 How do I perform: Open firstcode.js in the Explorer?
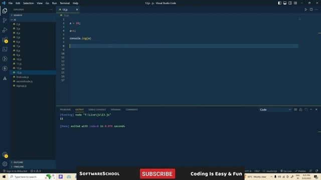point(23,77)
